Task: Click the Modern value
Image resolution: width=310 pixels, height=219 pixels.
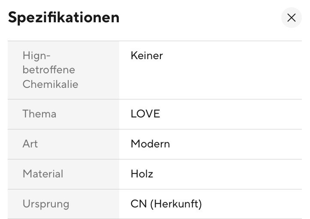Action: pyautogui.click(x=150, y=144)
